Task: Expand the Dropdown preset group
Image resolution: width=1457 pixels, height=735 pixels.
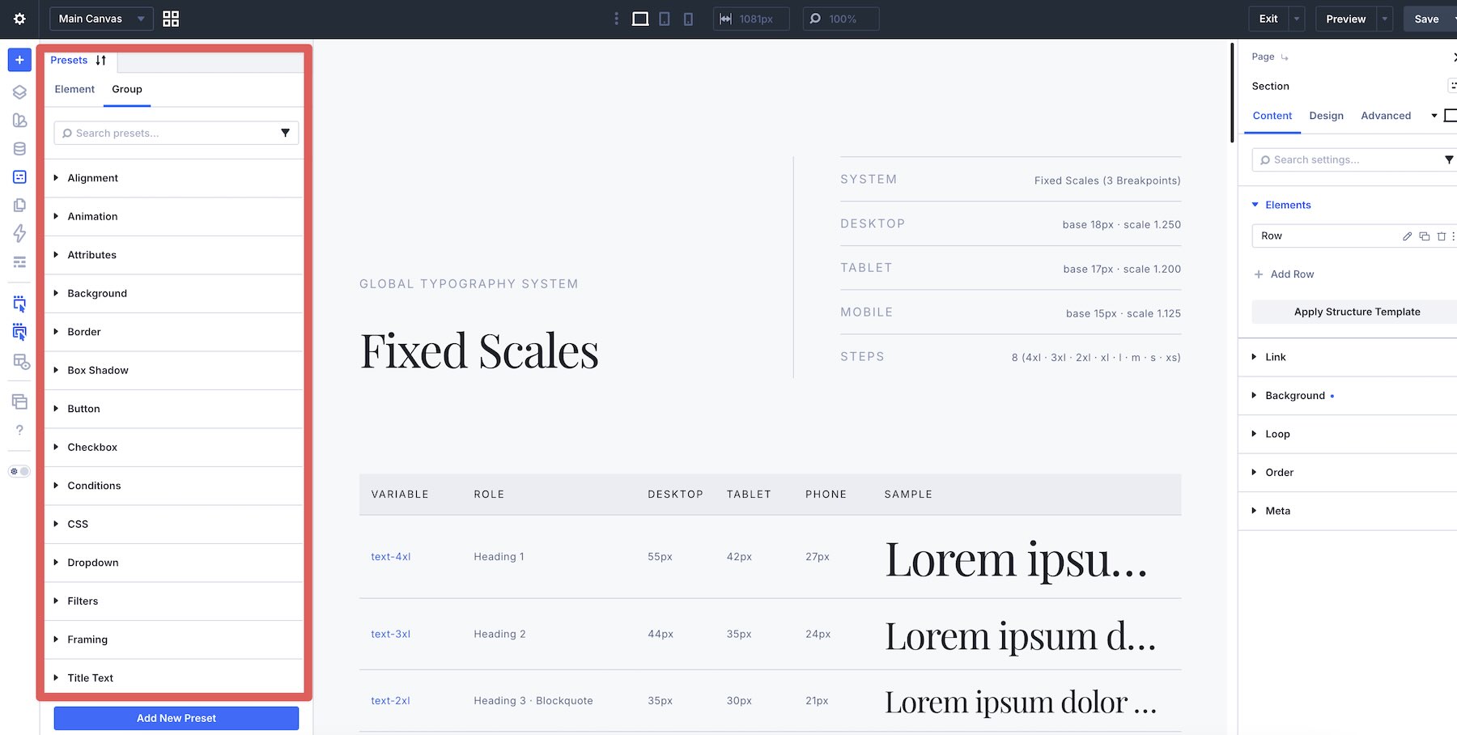Action: pos(174,563)
